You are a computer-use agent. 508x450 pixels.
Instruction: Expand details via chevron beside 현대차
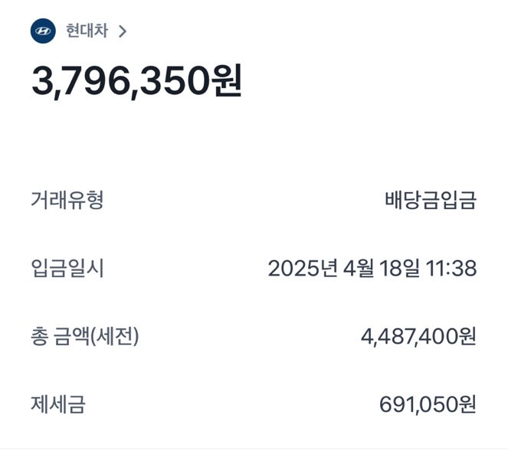pyautogui.click(x=123, y=32)
